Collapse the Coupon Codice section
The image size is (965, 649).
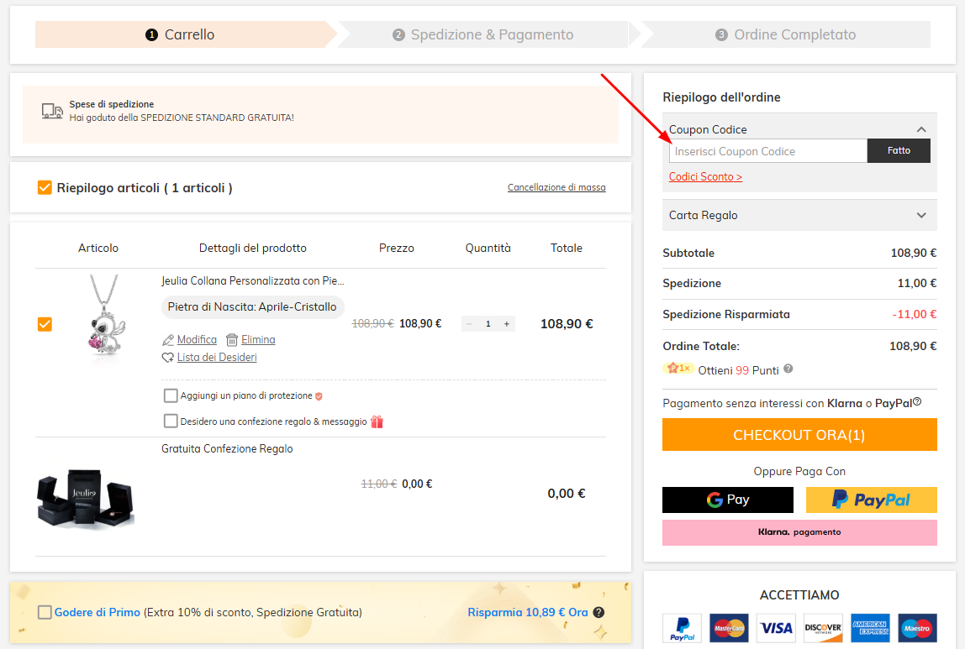921,129
